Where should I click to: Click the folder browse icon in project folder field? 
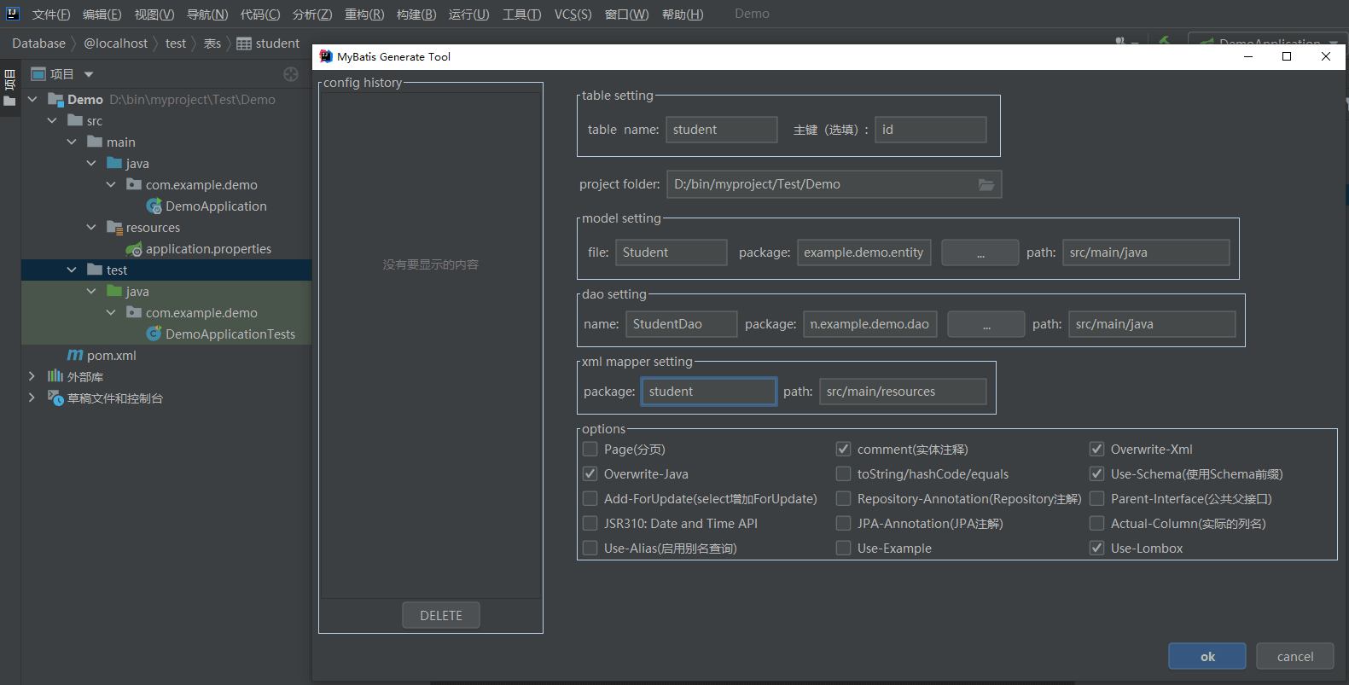click(x=986, y=184)
